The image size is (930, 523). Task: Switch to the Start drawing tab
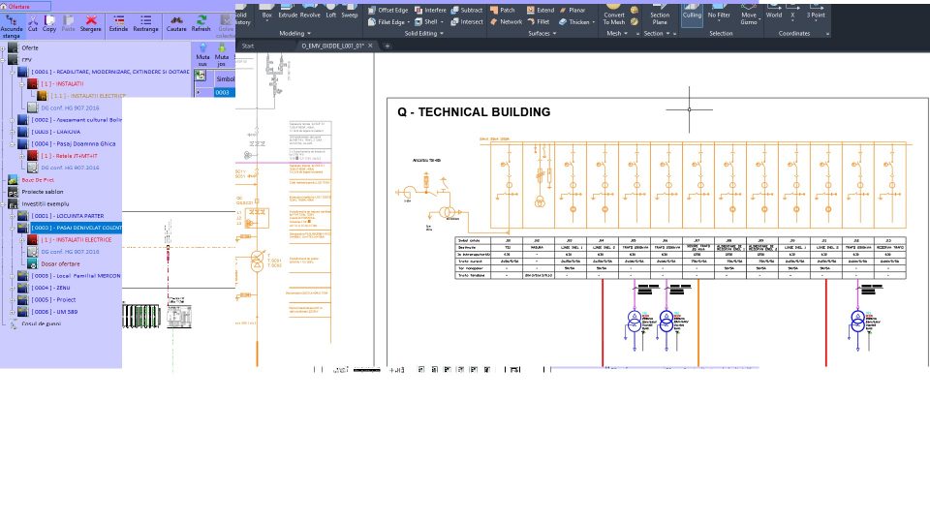(248, 46)
